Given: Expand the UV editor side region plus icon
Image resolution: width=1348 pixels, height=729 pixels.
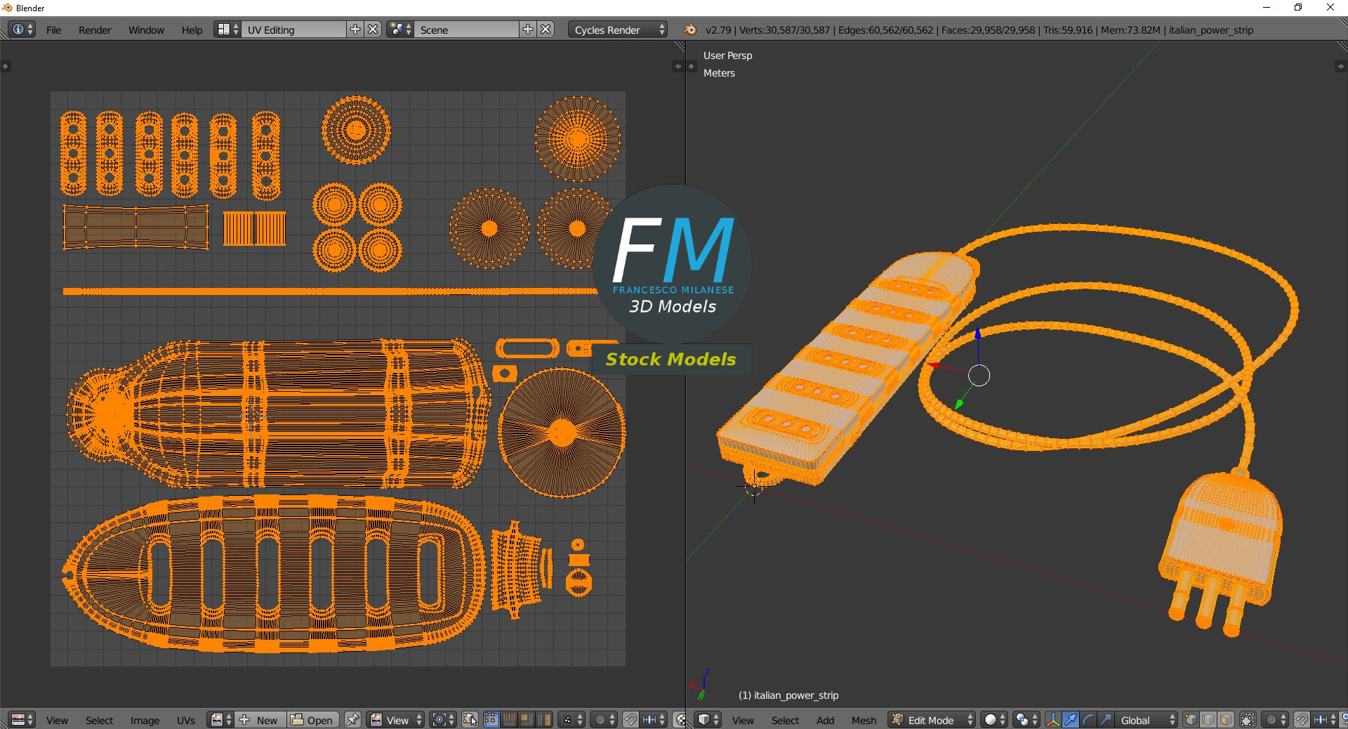Looking at the screenshot, I should (x=678, y=67).
